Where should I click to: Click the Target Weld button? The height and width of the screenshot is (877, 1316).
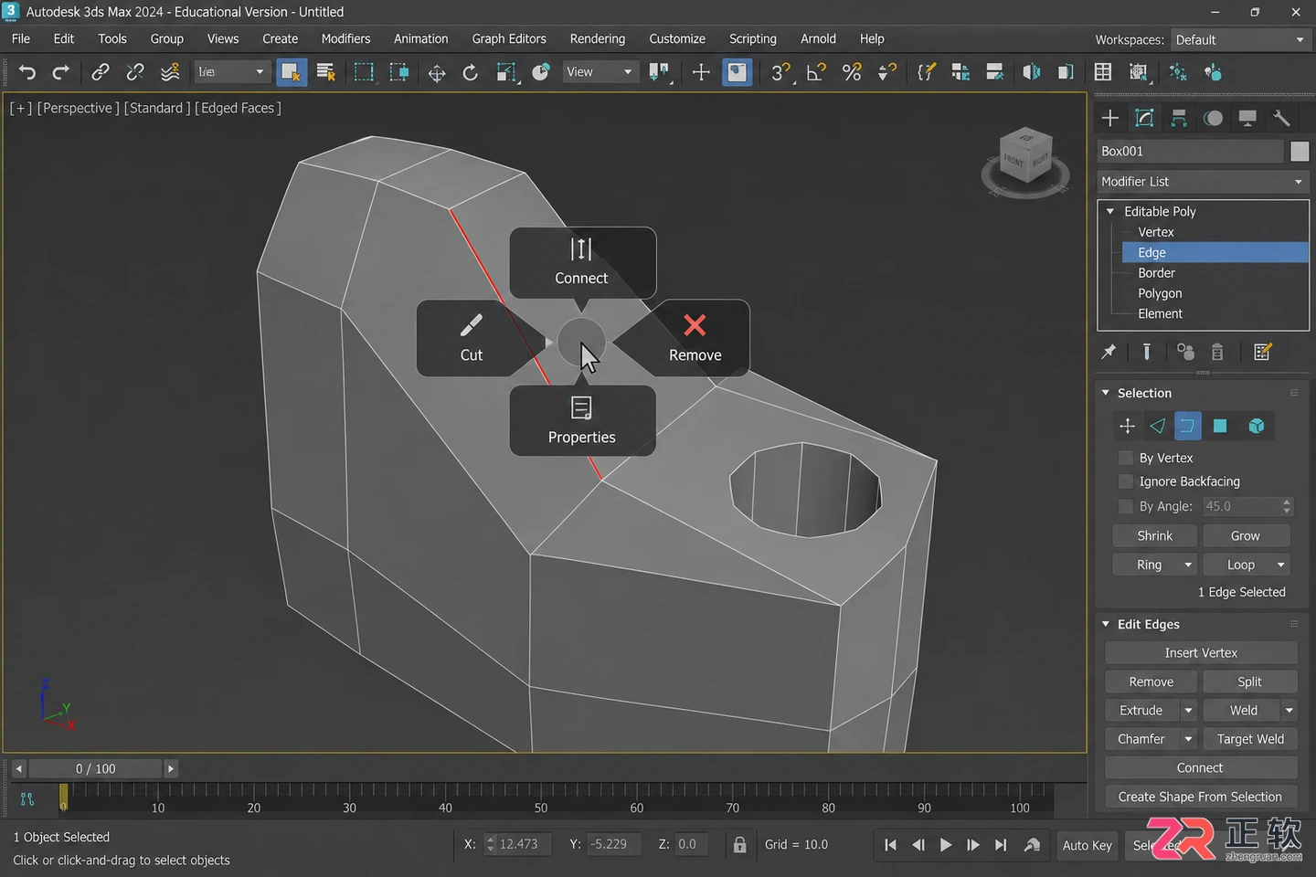tap(1250, 739)
